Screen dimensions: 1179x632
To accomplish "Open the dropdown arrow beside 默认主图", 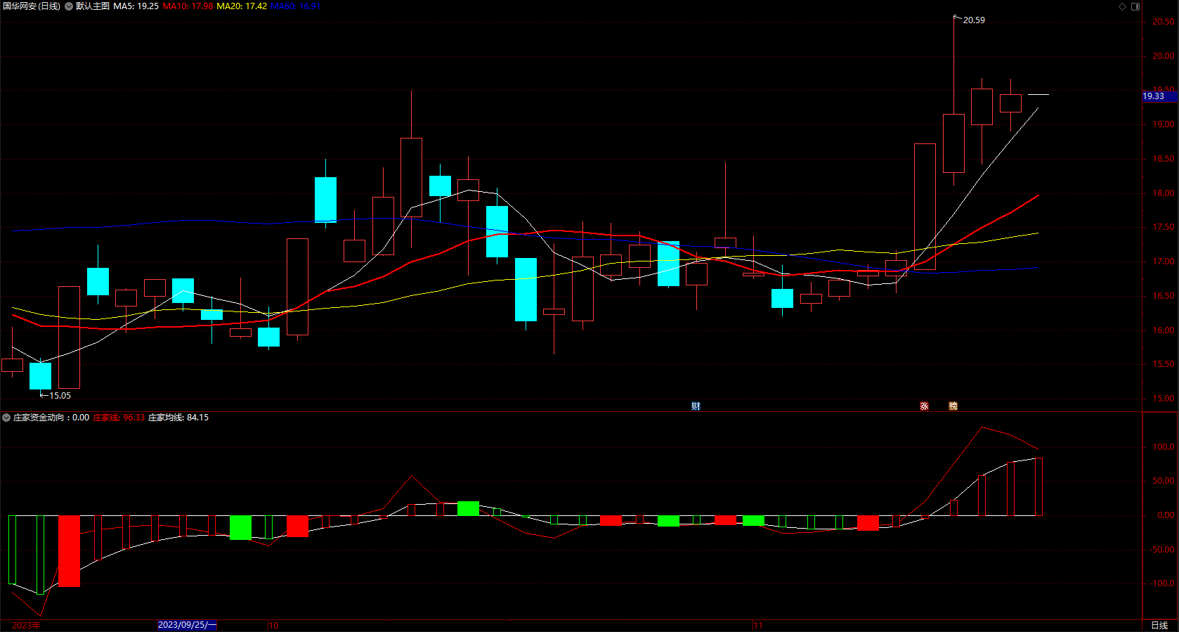I will coord(69,6).
